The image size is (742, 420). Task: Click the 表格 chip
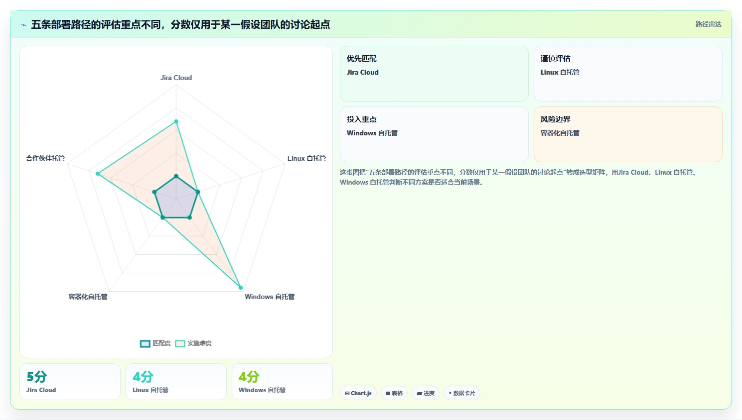pos(394,393)
